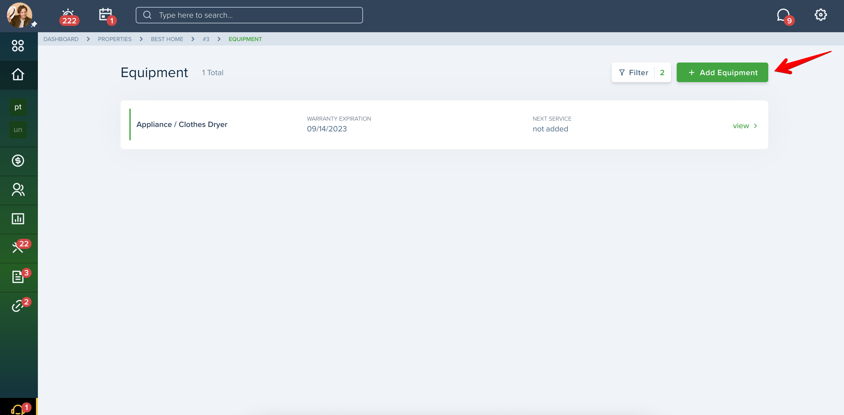Select the 'un' sidebar shortcut

tap(18, 129)
